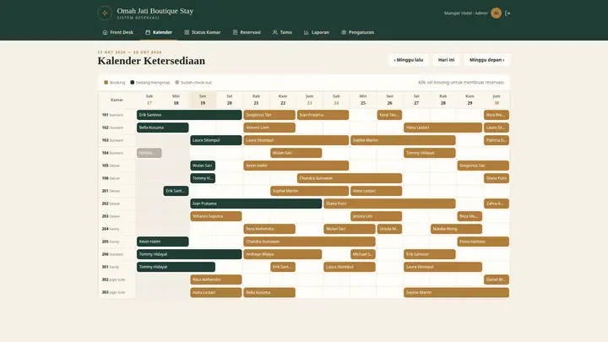Open Bella Kusuma stay in room 102
Image resolution: width=608 pixels, height=342 pixels.
tap(162, 128)
